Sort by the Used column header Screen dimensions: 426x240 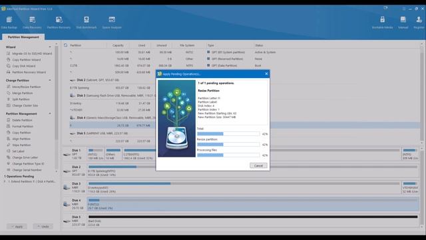click(x=142, y=45)
